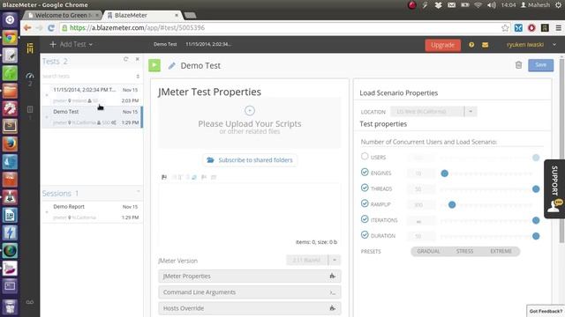Open Chrome icon in Ubuntu launcher
The image size is (565, 317).
10,37
